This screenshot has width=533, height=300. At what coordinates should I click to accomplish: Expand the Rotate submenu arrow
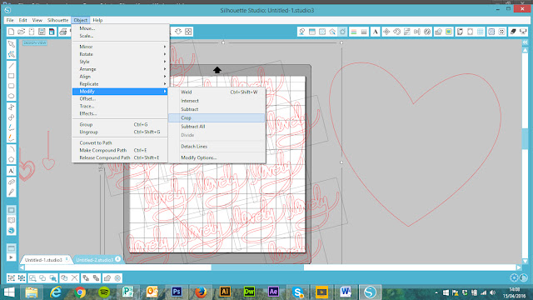coord(165,54)
